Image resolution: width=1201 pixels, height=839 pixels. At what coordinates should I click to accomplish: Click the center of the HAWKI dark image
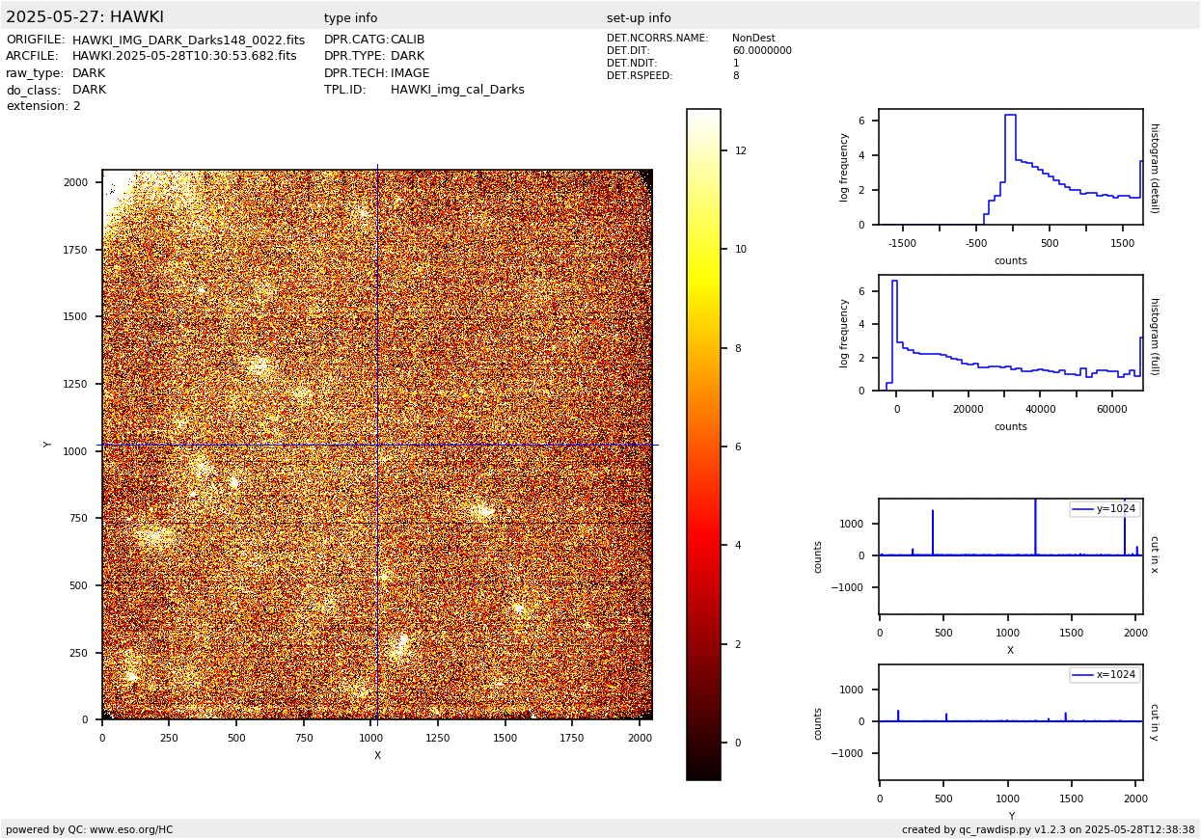(377, 445)
